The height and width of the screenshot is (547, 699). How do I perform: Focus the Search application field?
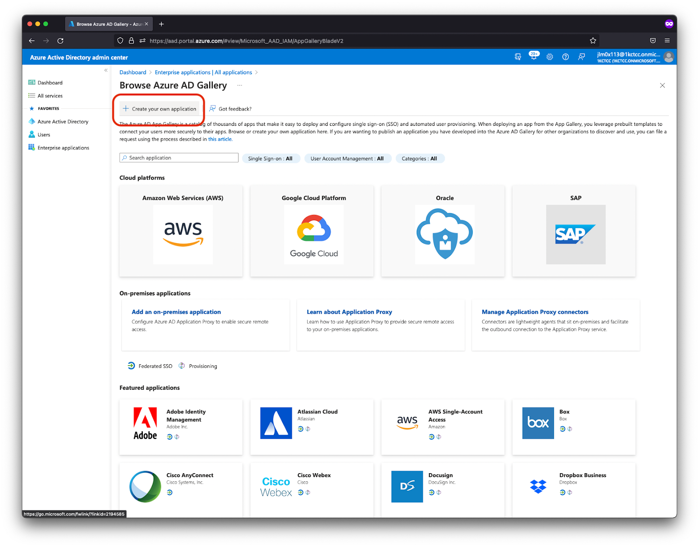coord(179,158)
